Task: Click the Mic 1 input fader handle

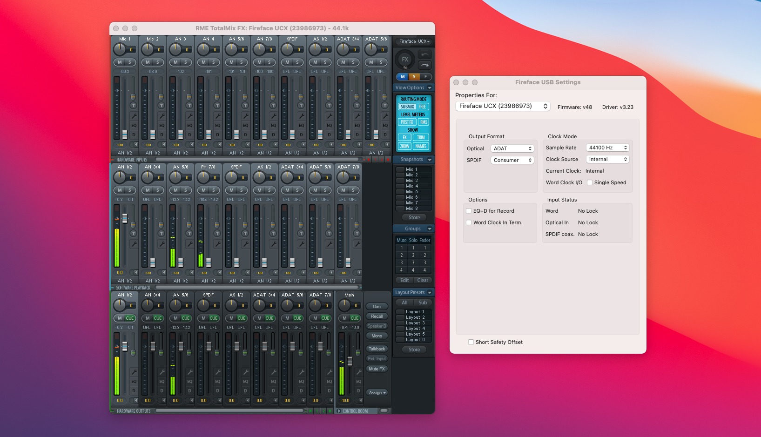Action: (125, 135)
